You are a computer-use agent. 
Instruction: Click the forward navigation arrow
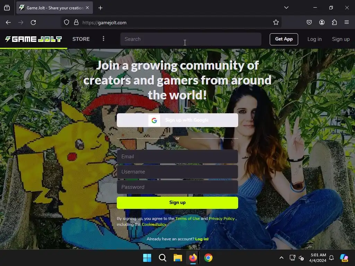tap(21, 23)
